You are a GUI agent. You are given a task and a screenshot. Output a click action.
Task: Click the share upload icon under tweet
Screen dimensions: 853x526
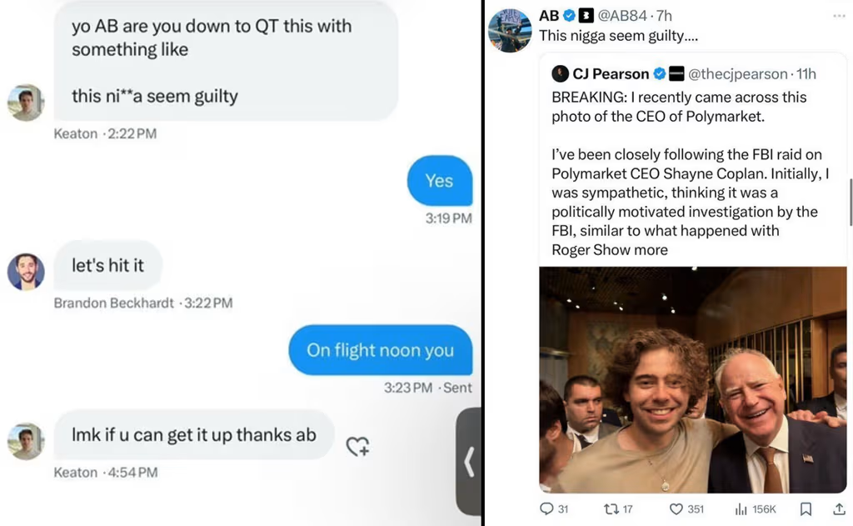840,508
